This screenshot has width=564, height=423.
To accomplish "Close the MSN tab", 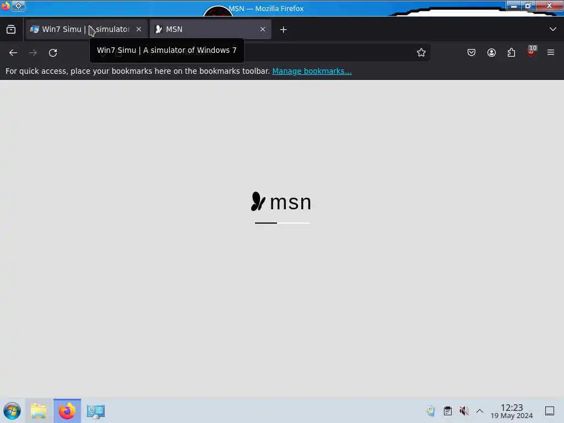I will 263,30.
